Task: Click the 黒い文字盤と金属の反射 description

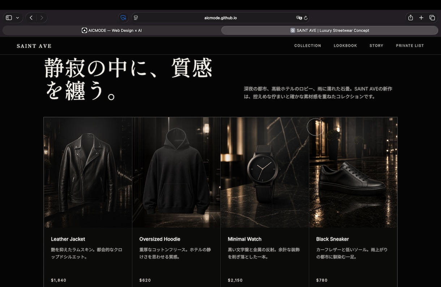Action: tap(264, 253)
